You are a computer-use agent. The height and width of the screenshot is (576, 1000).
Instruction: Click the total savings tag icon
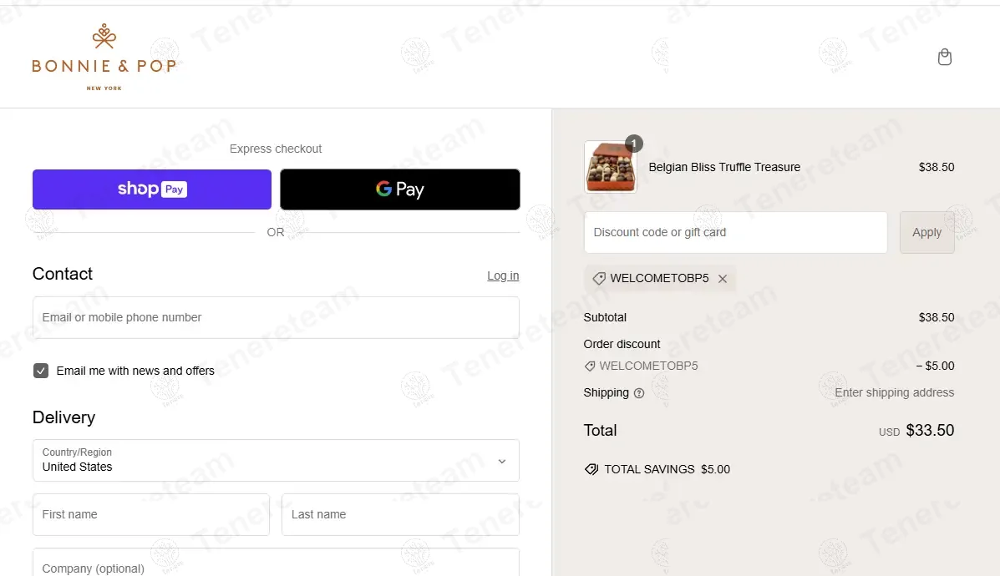tap(591, 470)
